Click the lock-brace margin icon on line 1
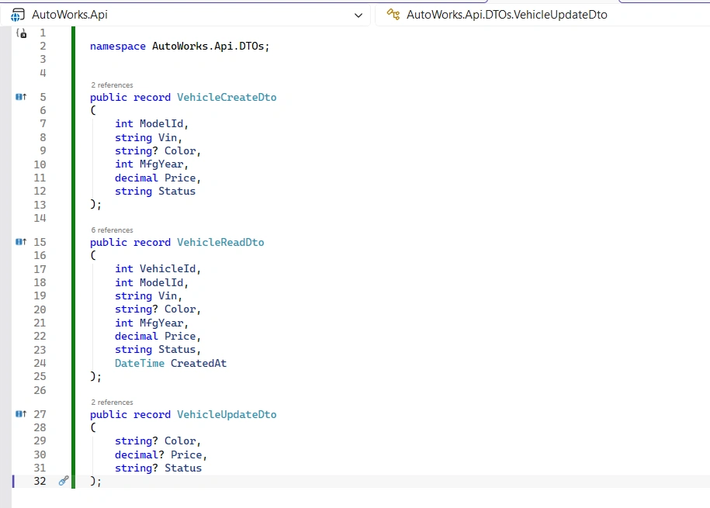Viewport: 710px width, 508px height. pyautogui.click(x=21, y=33)
